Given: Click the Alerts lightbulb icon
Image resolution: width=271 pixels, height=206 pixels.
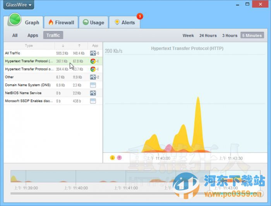Looking at the screenshot, I should click(x=117, y=22).
